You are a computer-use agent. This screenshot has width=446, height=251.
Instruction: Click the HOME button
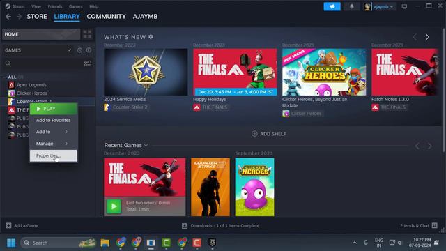(x=41, y=34)
